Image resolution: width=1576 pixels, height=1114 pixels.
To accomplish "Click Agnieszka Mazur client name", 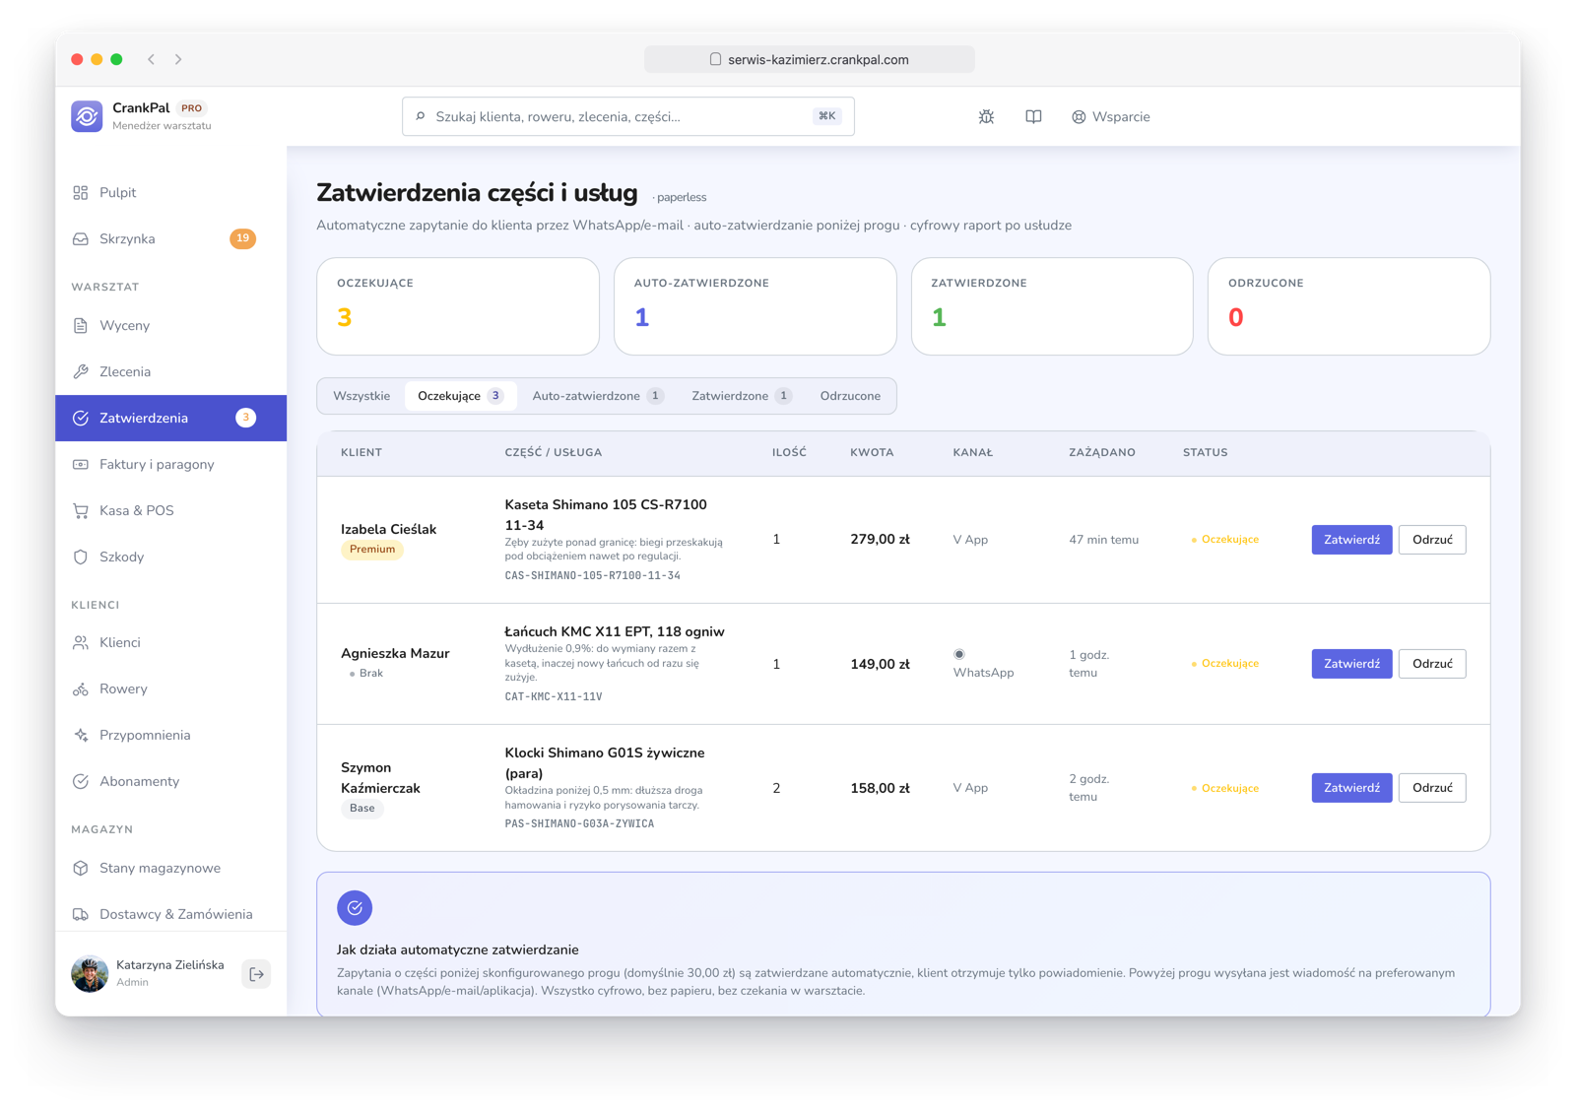I will tap(395, 653).
